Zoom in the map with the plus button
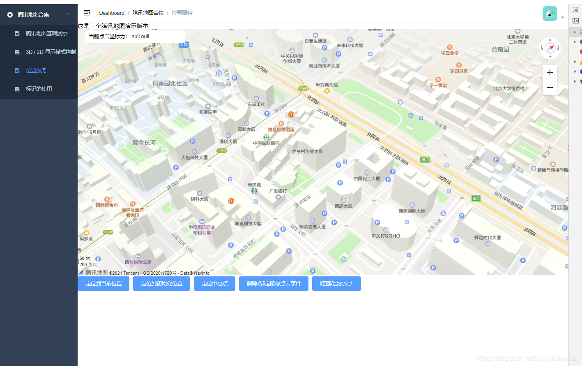 pos(550,72)
